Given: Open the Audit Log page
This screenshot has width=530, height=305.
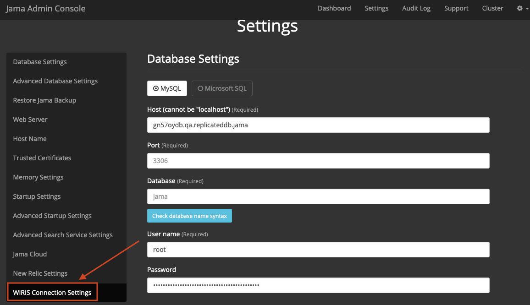Looking at the screenshot, I should point(416,8).
